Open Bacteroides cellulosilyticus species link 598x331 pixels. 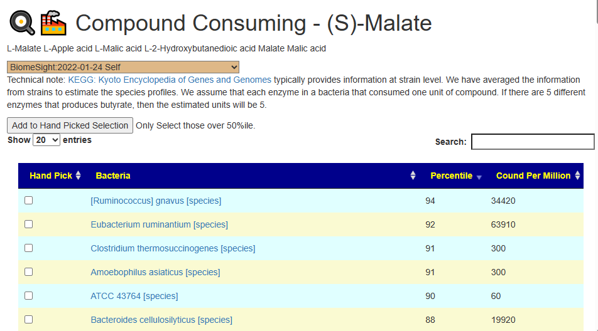point(161,320)
